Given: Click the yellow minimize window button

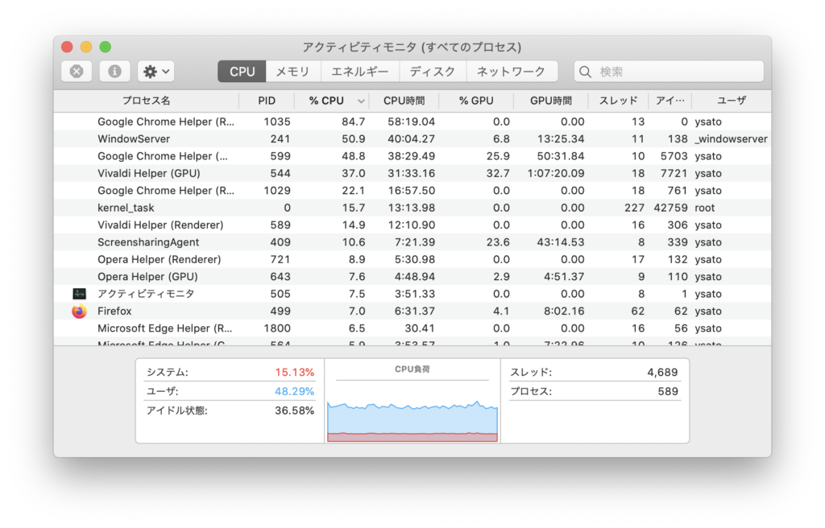Looking at the screenshot, I should 86,47.
